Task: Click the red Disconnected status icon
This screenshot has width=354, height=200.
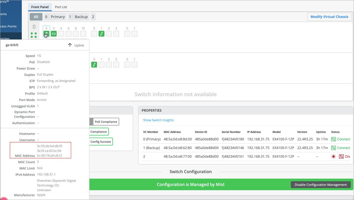Action: tap(341, 156)
